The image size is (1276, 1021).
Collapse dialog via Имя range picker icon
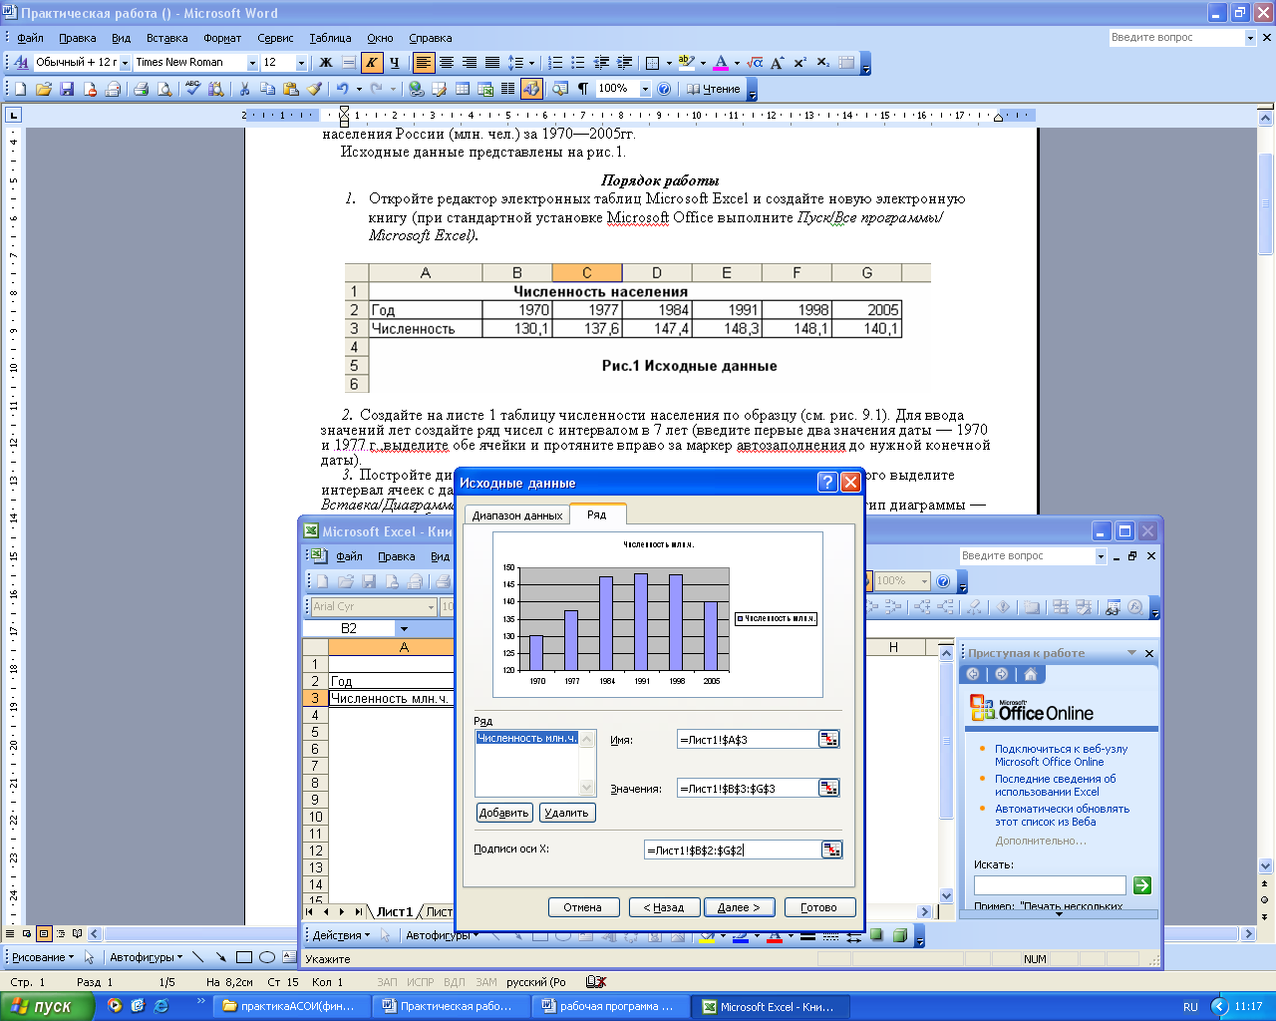[x=828, y=739]
